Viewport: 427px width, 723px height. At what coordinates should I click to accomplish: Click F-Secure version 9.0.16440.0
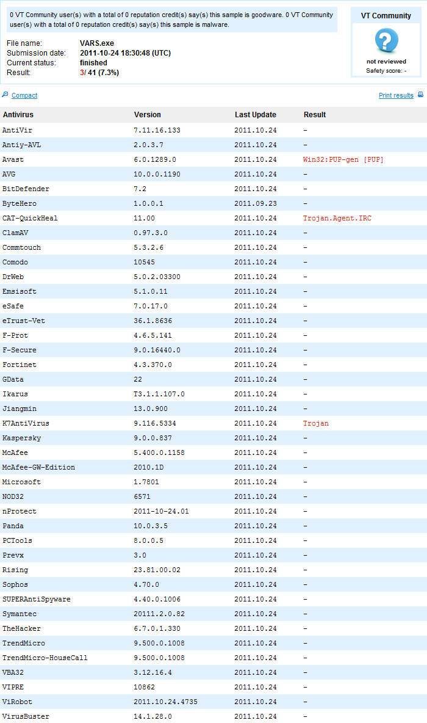point(157,350)
